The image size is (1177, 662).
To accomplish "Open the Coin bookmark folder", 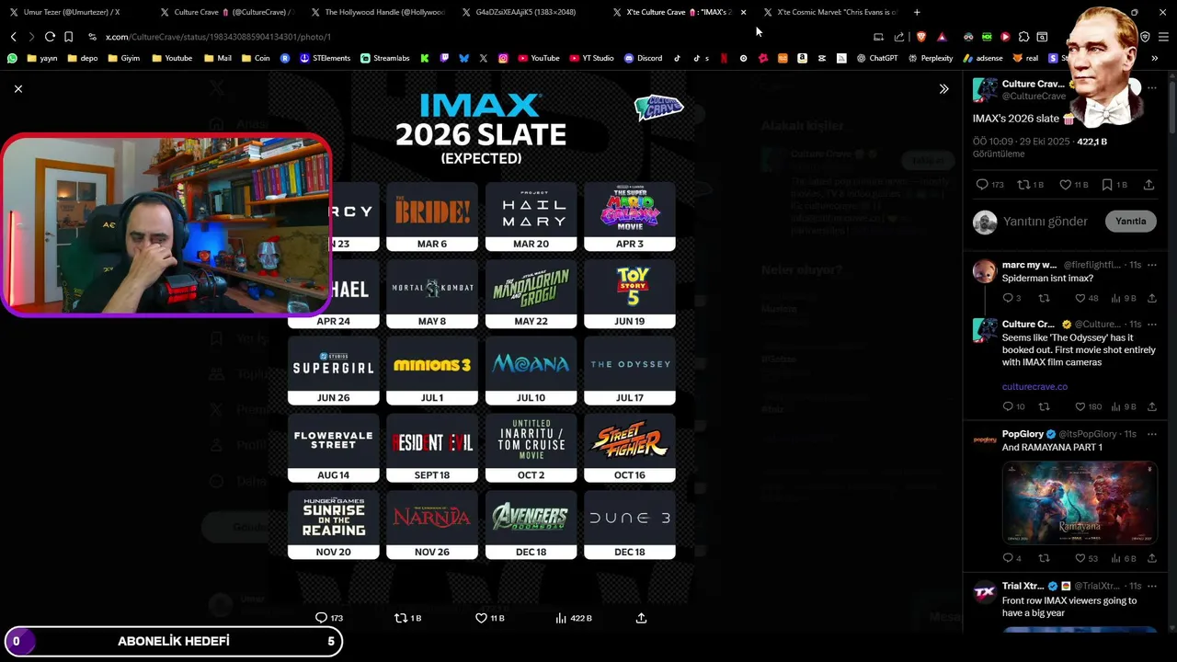I will pyautogui.click(x=256, y=58).
